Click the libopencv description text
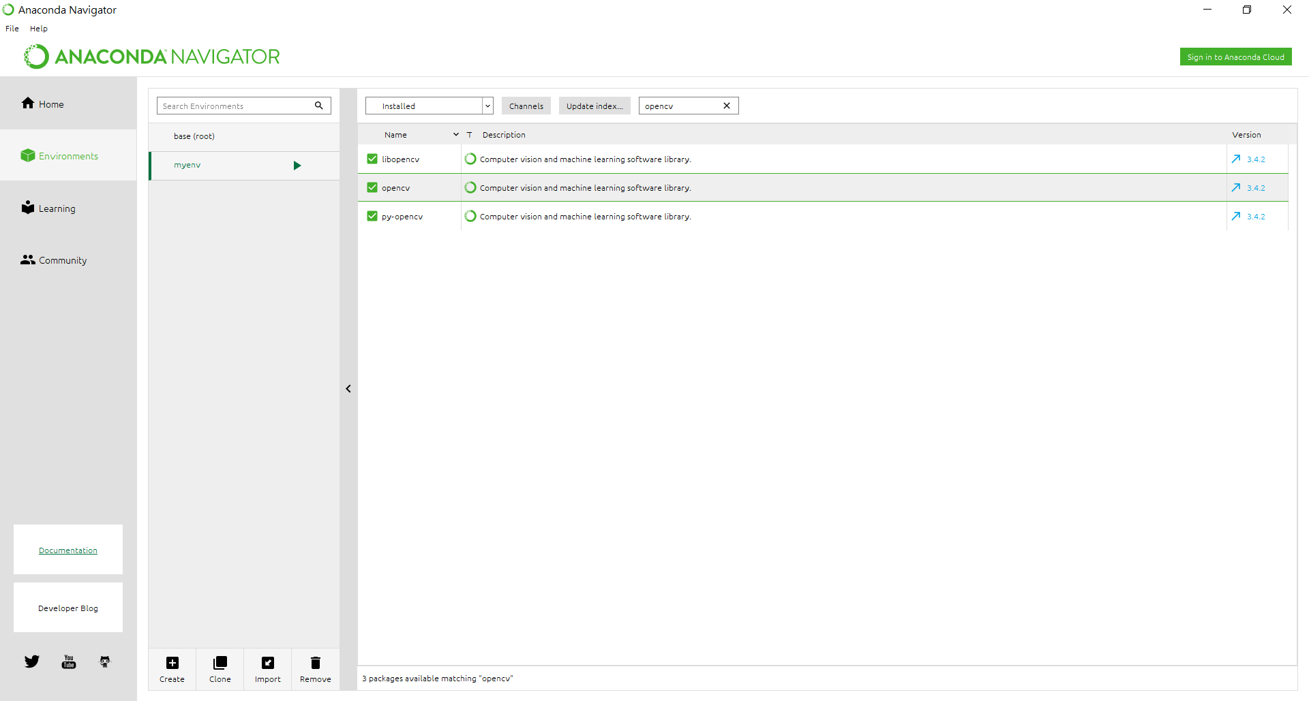Screen dimensions: 1309x701 586,159
